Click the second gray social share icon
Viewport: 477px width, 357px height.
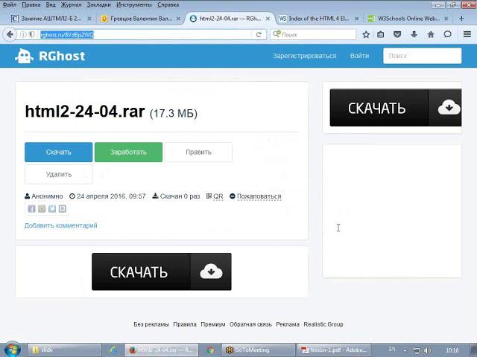(42, 209)
